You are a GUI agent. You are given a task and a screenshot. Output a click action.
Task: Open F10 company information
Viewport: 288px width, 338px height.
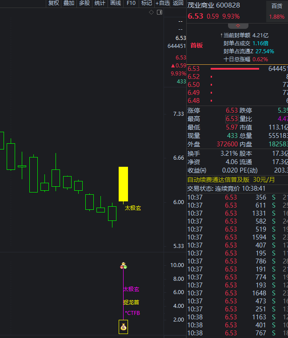131,3
